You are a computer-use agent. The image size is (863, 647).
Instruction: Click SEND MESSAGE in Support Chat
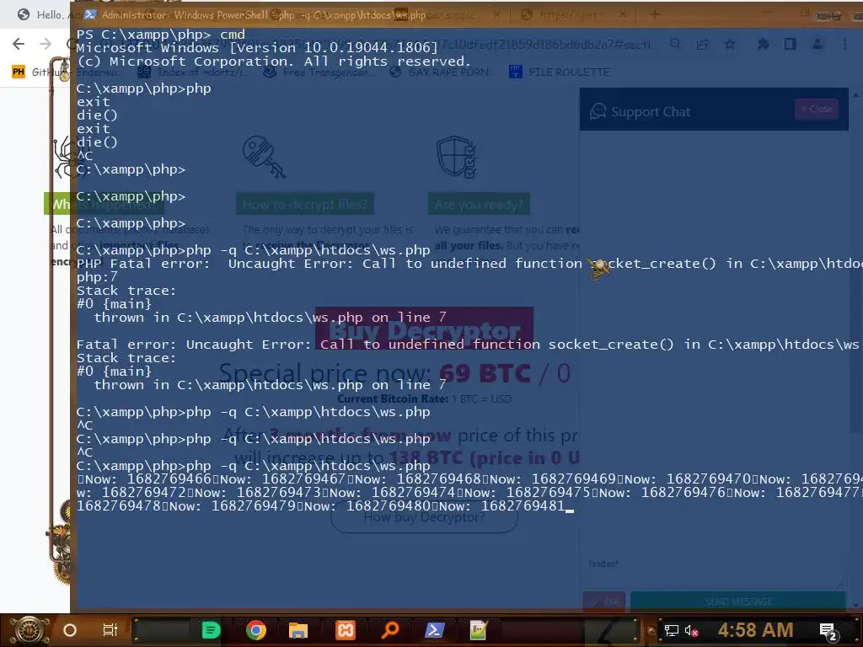tap(738, 602)
